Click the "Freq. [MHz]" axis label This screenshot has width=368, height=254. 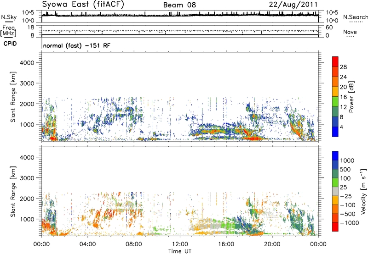[x=9, y=31]
